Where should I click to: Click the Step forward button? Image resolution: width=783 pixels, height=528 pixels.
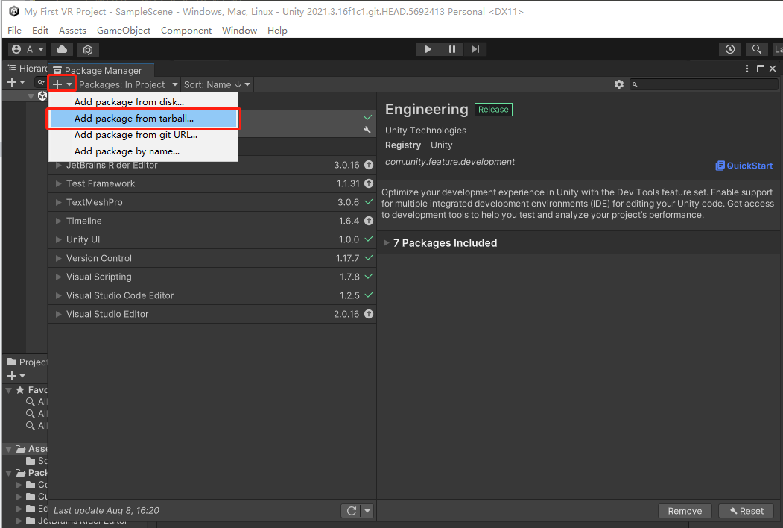[x=475, y=49]
